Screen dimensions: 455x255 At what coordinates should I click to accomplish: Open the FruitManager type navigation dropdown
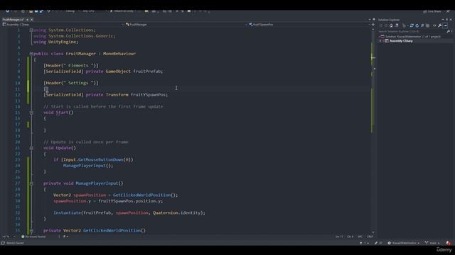point(186,25)
